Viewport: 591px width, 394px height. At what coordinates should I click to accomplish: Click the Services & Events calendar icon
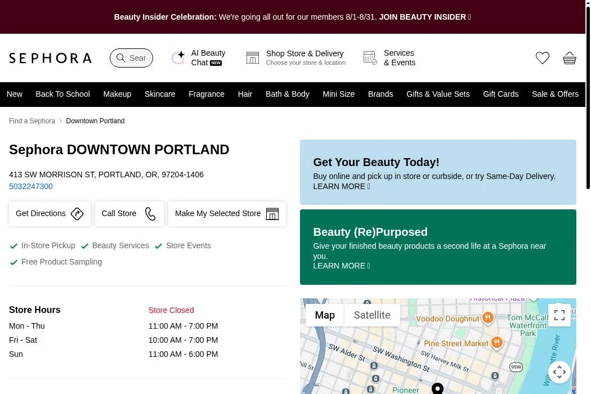370,57
